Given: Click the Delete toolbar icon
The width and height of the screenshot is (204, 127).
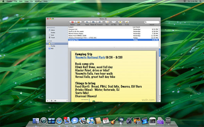Looking at the screenshot, I should tap(72, 22).
